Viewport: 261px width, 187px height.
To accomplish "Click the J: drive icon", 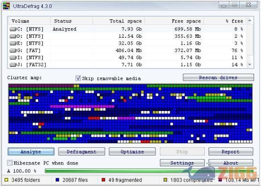I will [x=13, y=64].
